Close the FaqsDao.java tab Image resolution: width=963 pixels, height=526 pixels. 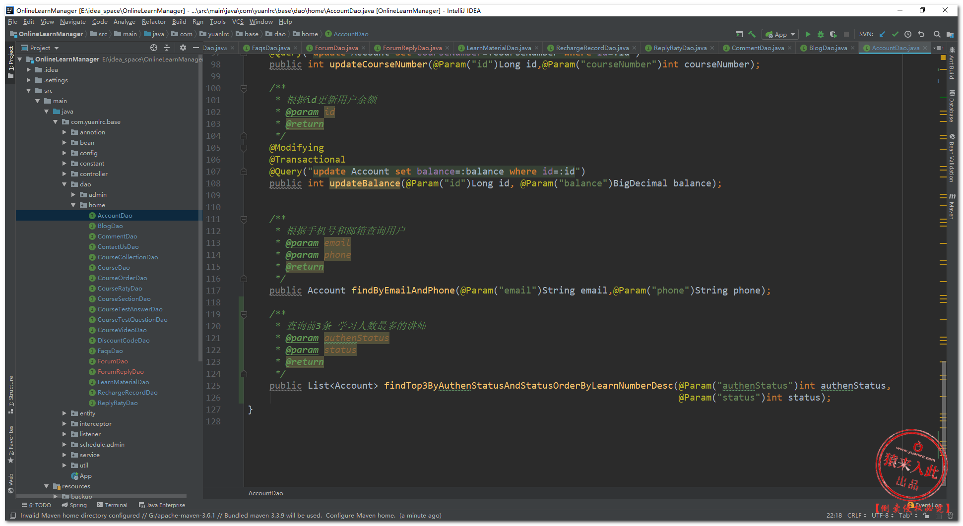coord(296,48)
